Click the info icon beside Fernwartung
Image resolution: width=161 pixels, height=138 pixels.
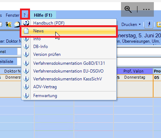point(26,96)
